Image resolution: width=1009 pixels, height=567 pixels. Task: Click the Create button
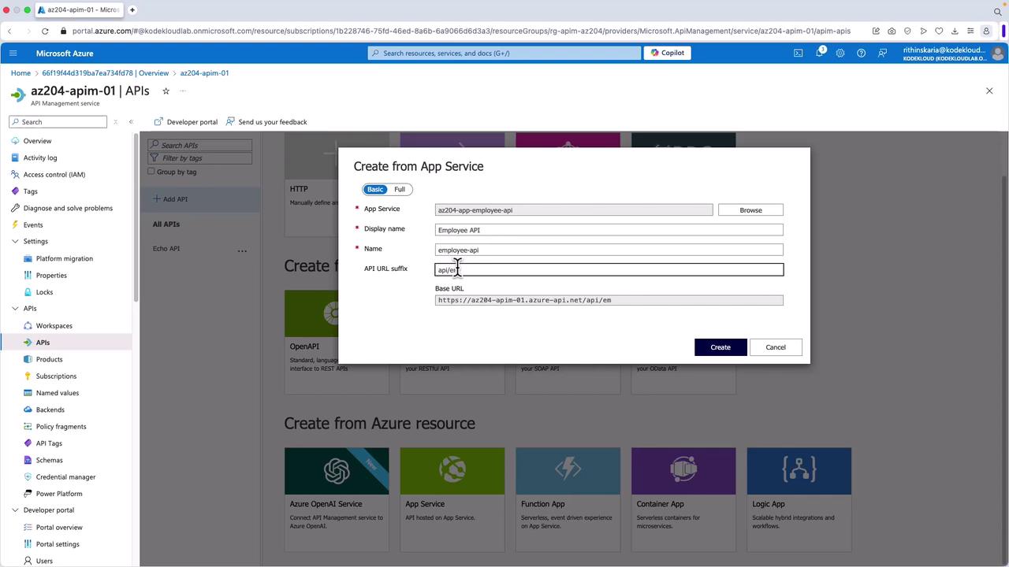720,347
